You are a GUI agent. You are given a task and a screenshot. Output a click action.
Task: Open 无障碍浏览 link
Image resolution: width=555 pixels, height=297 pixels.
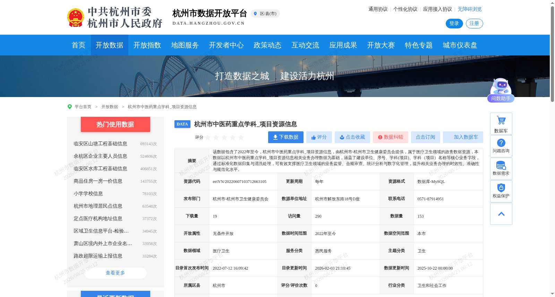470,9
